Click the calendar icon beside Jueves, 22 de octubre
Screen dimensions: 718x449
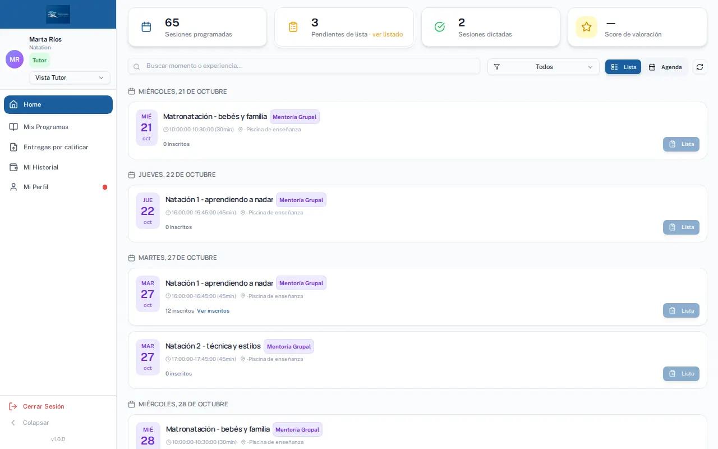132,175
